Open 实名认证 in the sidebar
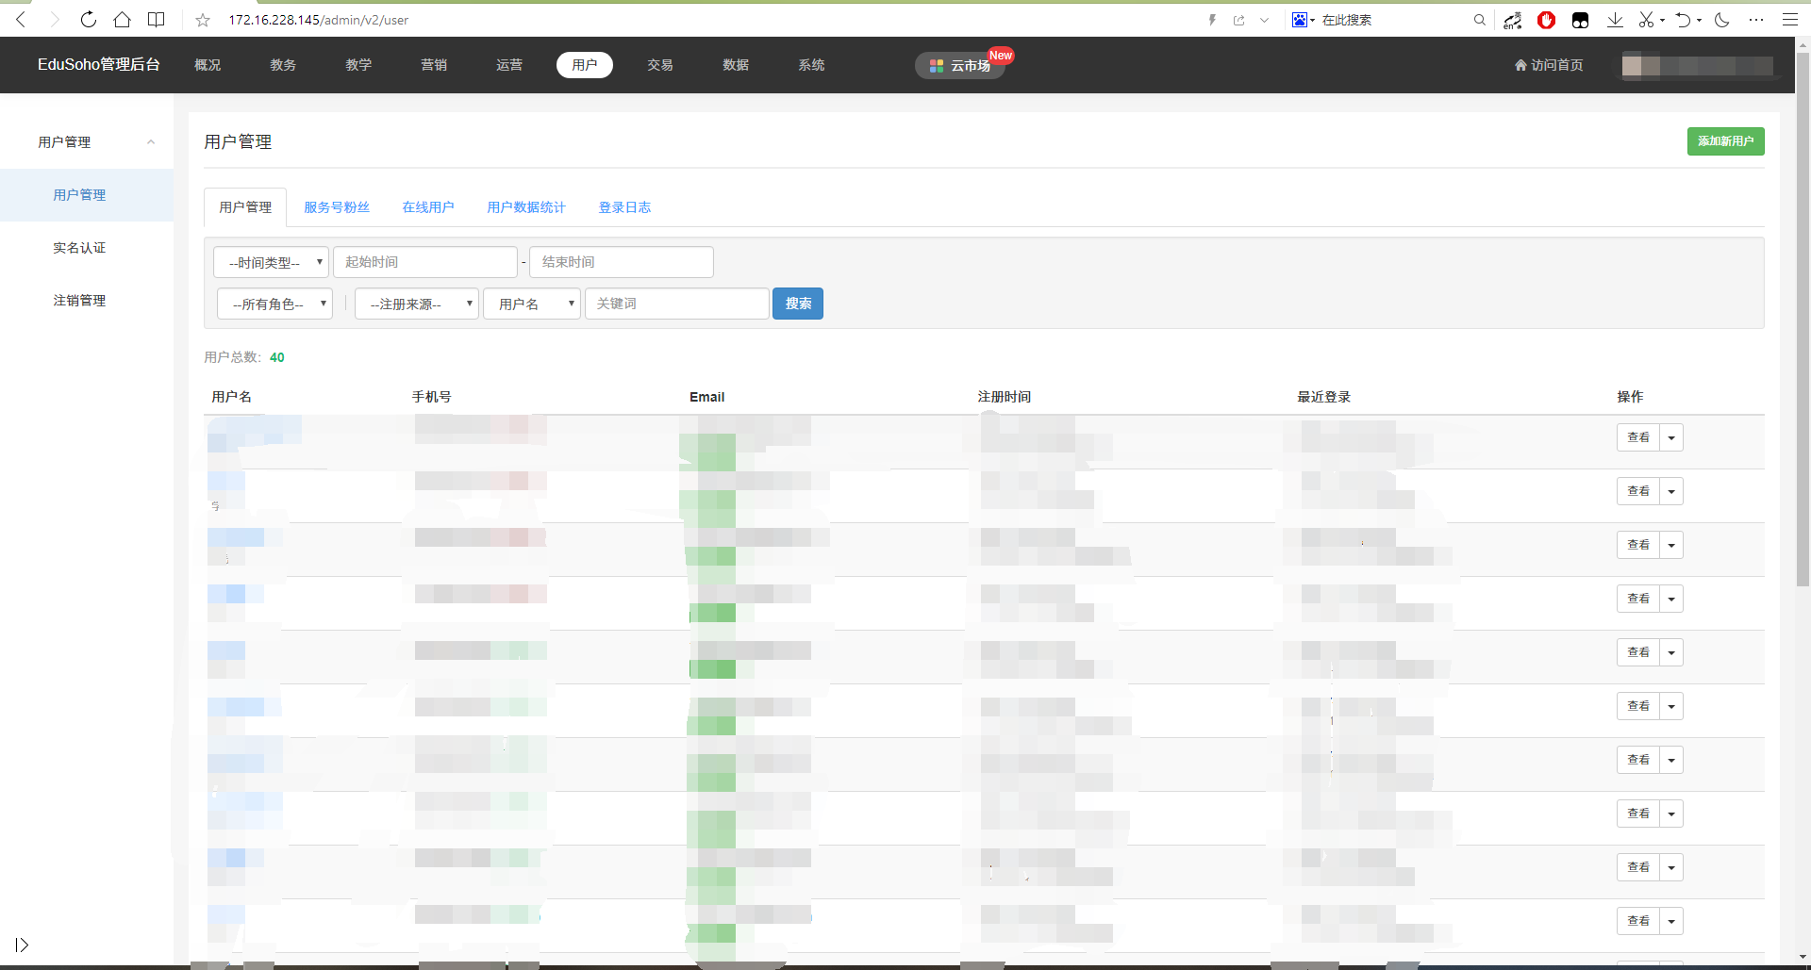This screenshot has height=970, width=1811. (x=87, y=248)
